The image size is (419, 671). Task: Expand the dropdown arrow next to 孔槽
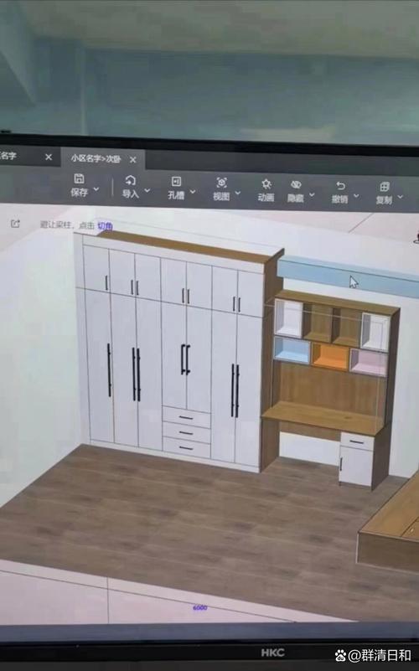[x=193, y=192]
